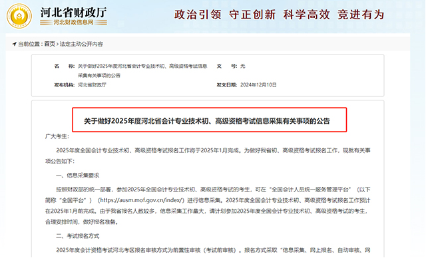Open the 法定主动公开内容 breadcrumb link
The height and width of the screenshot is (258, 426).
click(81, 44)
